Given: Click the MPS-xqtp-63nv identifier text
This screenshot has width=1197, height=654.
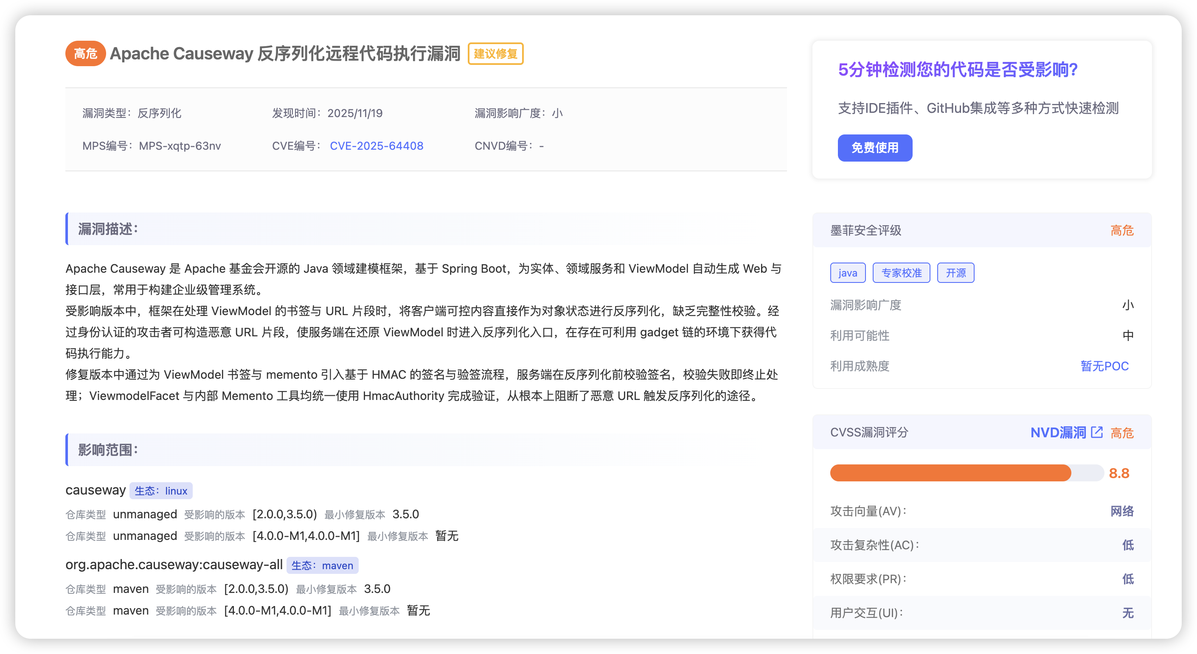Looking at the screenshot, I should coord(180,146).
